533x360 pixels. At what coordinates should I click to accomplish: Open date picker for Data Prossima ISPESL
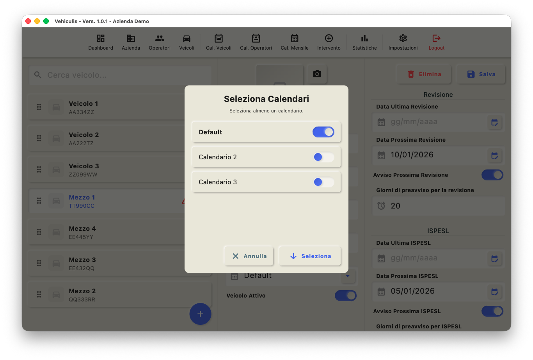(495, 292)
